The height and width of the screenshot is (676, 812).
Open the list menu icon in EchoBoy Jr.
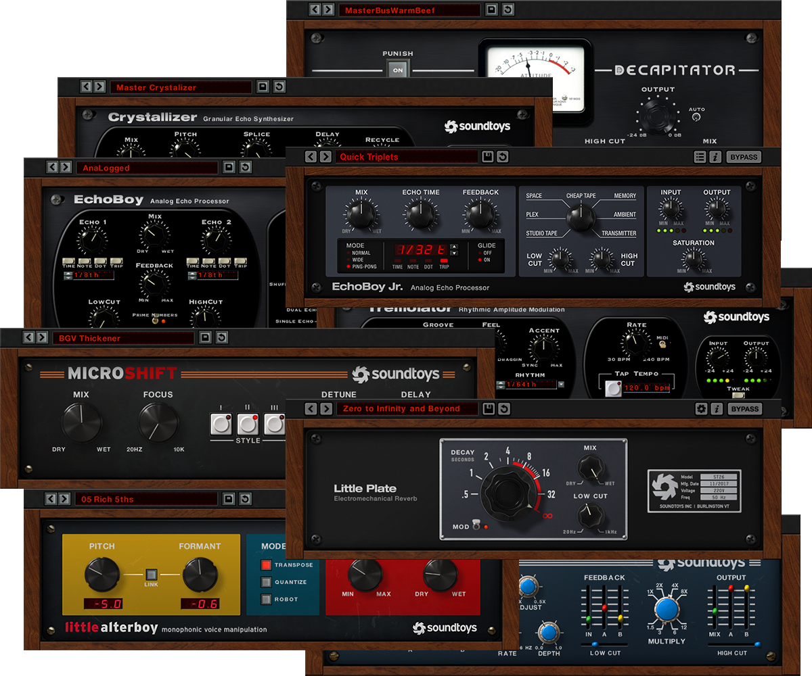coord(700,157)
